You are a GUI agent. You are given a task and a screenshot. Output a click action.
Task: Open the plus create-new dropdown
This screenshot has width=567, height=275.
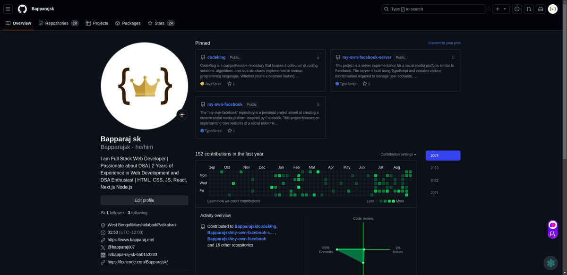tap(500, 9)
